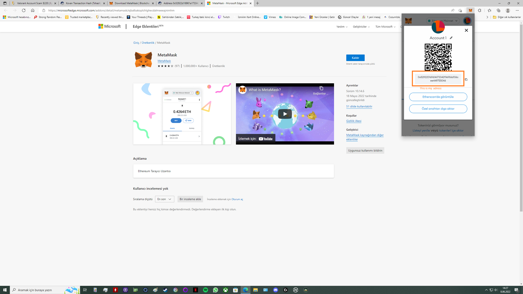Click the MetaMask publisher link under title
This screenshot has height=294, width=523.
point(164,61)
